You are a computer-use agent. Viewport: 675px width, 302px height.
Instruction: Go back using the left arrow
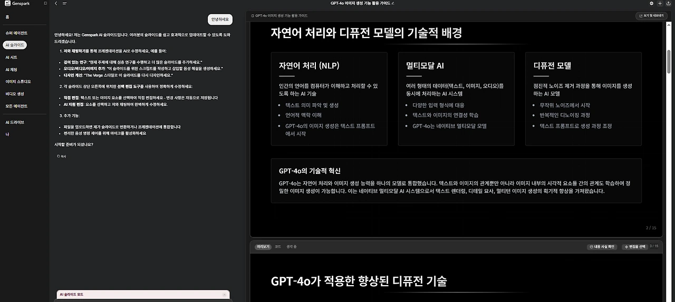(56, 3)
